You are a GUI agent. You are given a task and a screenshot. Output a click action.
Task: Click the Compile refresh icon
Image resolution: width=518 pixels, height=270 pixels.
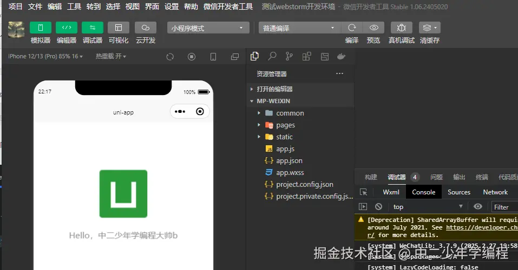(352, 28)
